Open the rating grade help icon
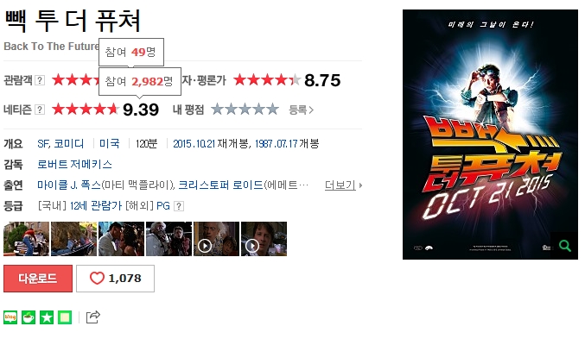Viewport: 585px width, 345px height. [x=179, y=206]
